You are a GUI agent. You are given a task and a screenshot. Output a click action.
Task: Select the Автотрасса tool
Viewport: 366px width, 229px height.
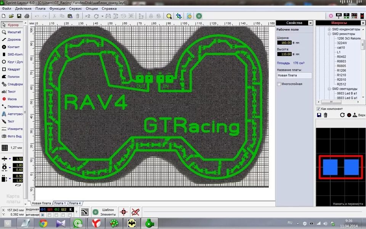pos(11,114)
